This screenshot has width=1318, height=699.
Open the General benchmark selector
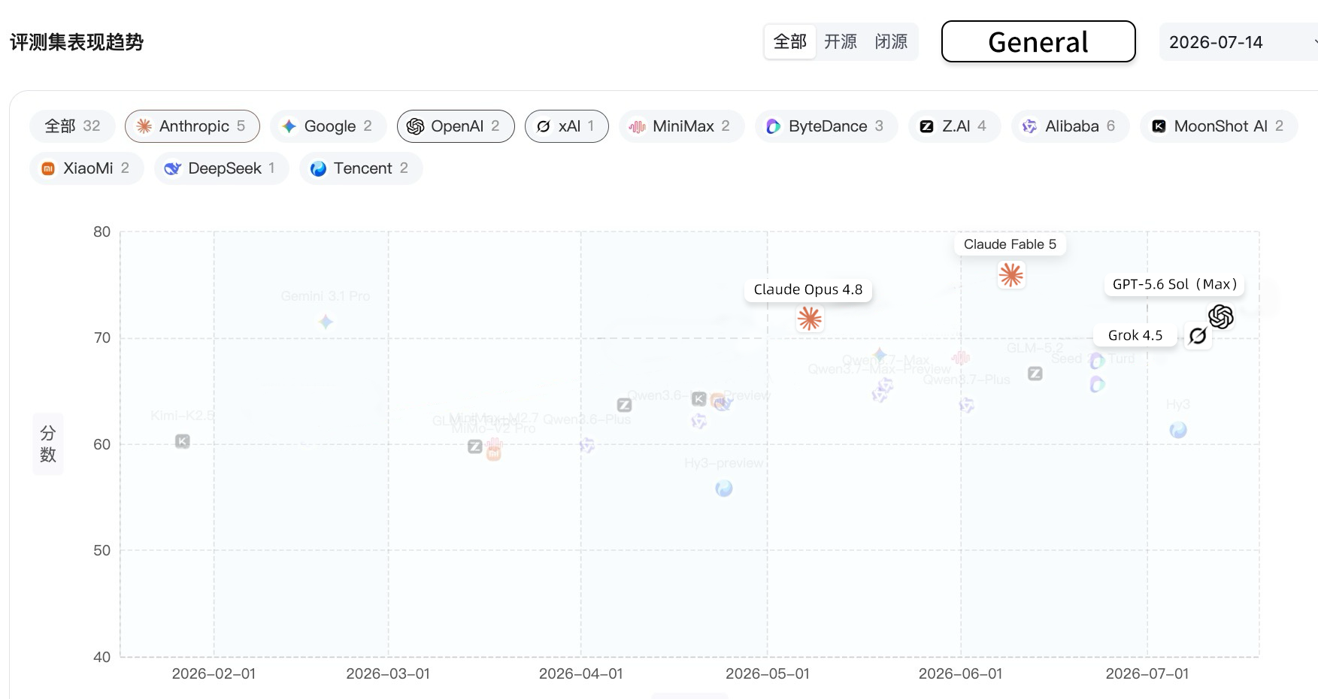[x=1038, y=41]
